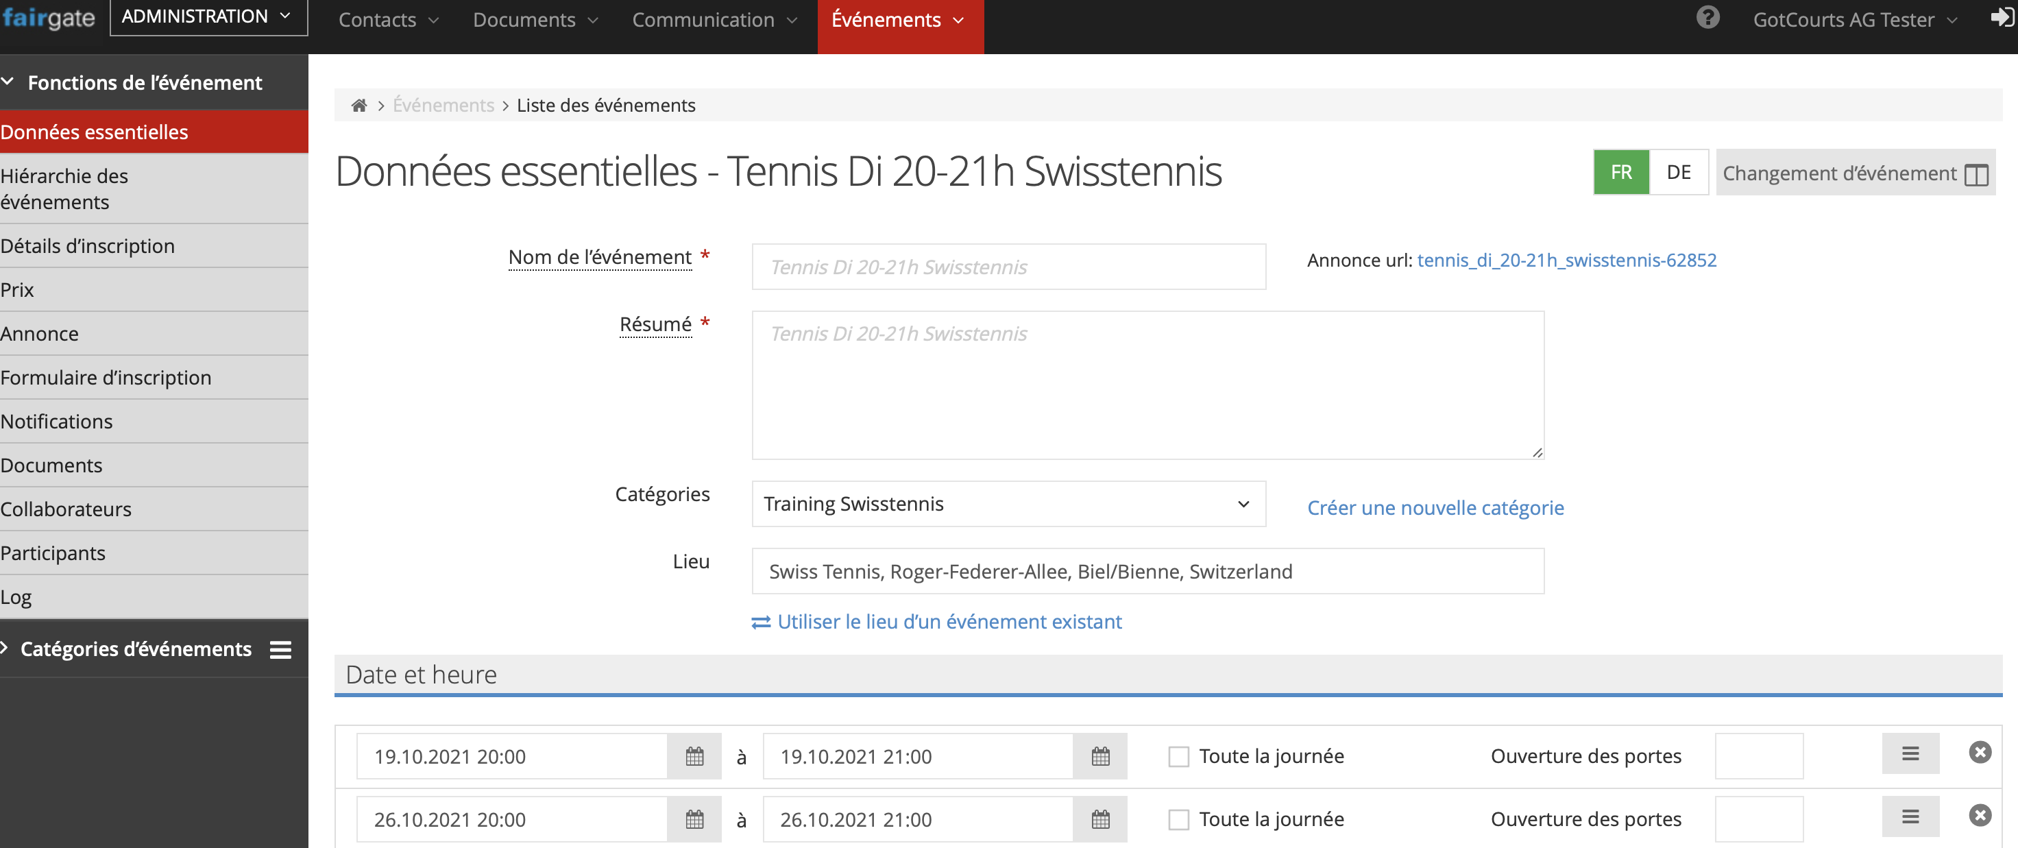Focus the Nom de l'événement field
Viewport: 2018px width, 848px height.
1008,267
